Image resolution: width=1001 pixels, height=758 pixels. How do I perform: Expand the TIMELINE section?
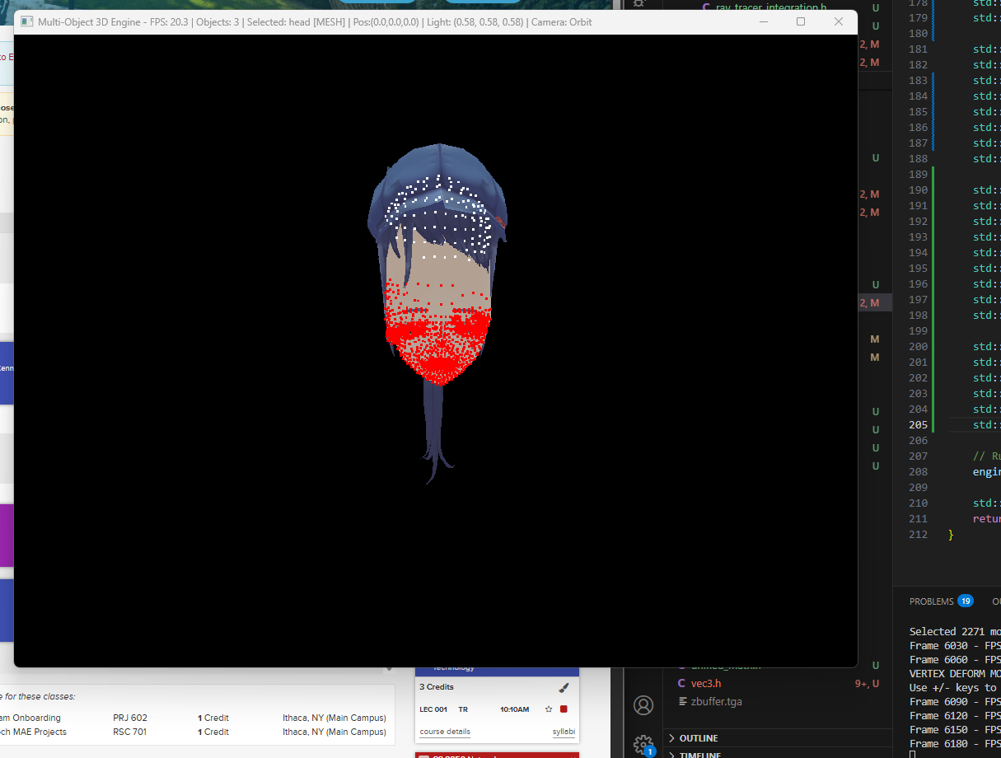[699, 754]
